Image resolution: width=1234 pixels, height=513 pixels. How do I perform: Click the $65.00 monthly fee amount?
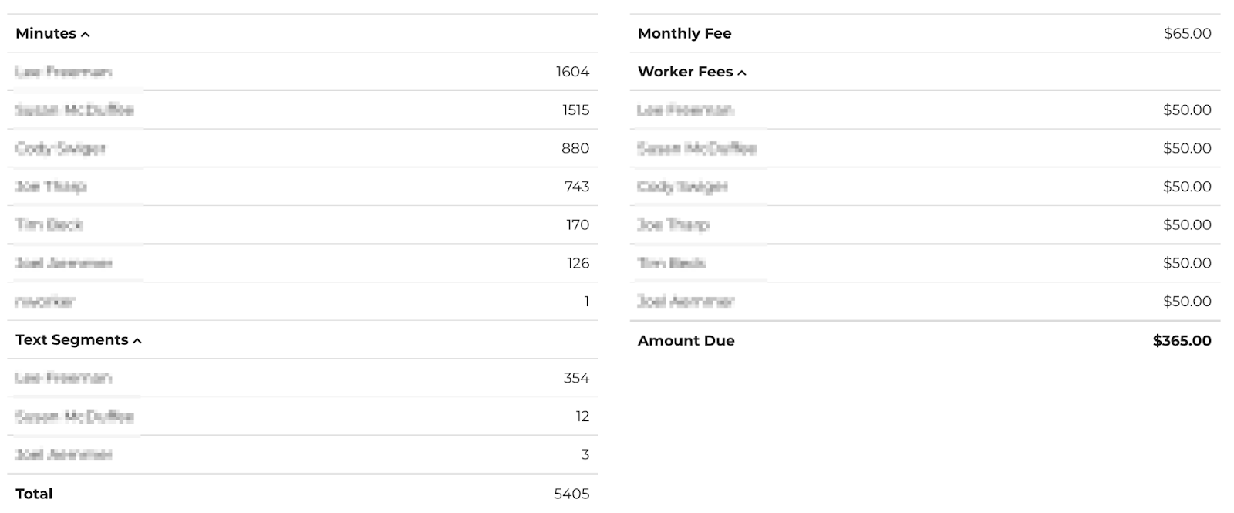[1187, 33]
